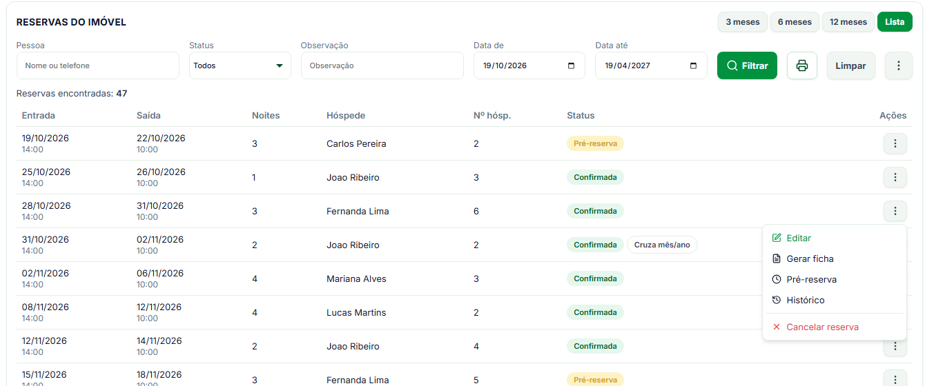The width and height of the screenshot is (925, 386).
Task: Click the Nº hósp. column header
Action: (492, 115)
